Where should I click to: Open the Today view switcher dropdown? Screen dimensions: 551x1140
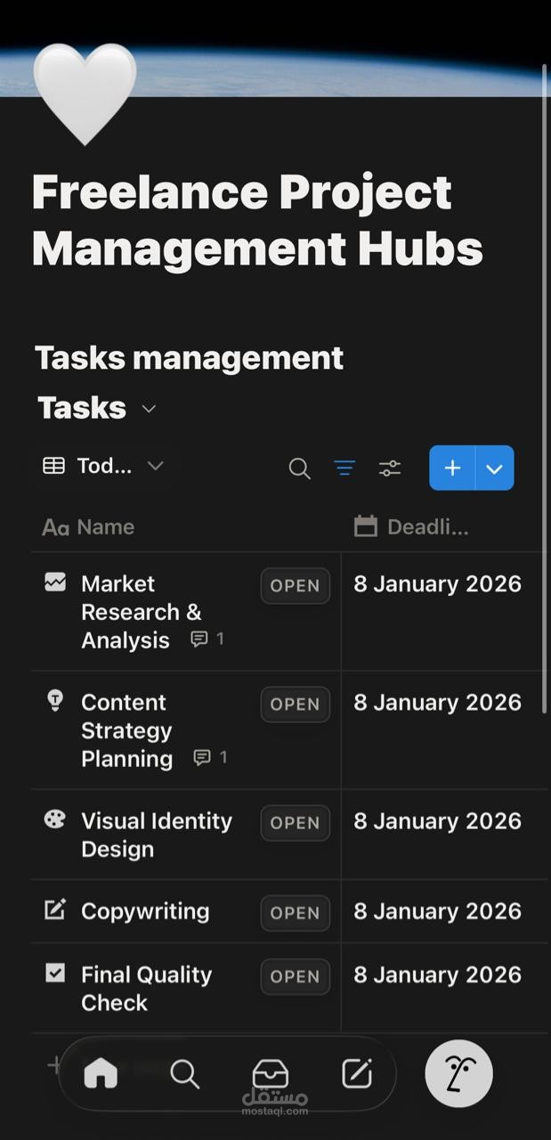point(104,466)
